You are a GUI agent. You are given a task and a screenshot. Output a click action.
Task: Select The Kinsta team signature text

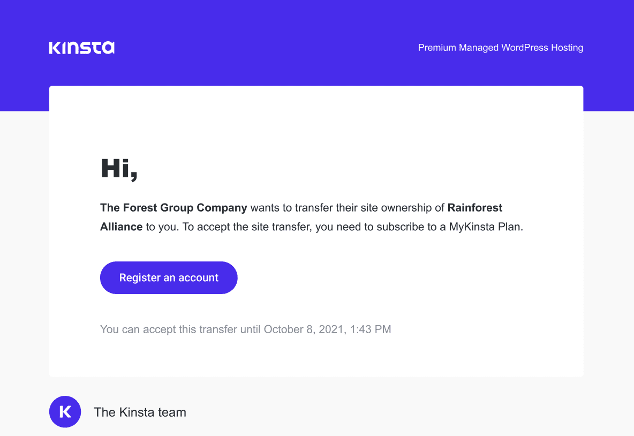(x=140, y=412)
